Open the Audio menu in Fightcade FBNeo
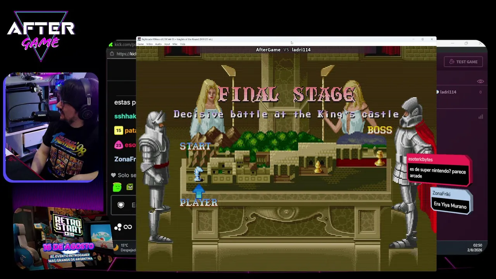 [158, 44]
